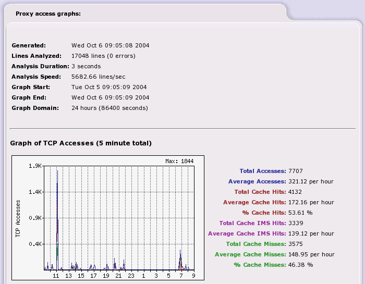The width and height of the screenshot is (365, 284).
Task: Click the 'Graph End:' label
Action: pos(29,97)
